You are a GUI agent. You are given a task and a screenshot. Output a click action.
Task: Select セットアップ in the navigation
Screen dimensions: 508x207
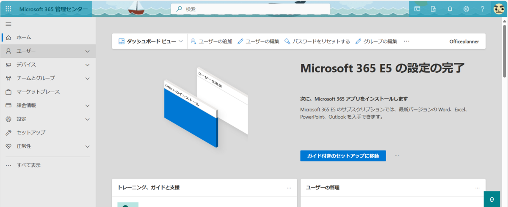pyautogui.click(x=48, y=132)
